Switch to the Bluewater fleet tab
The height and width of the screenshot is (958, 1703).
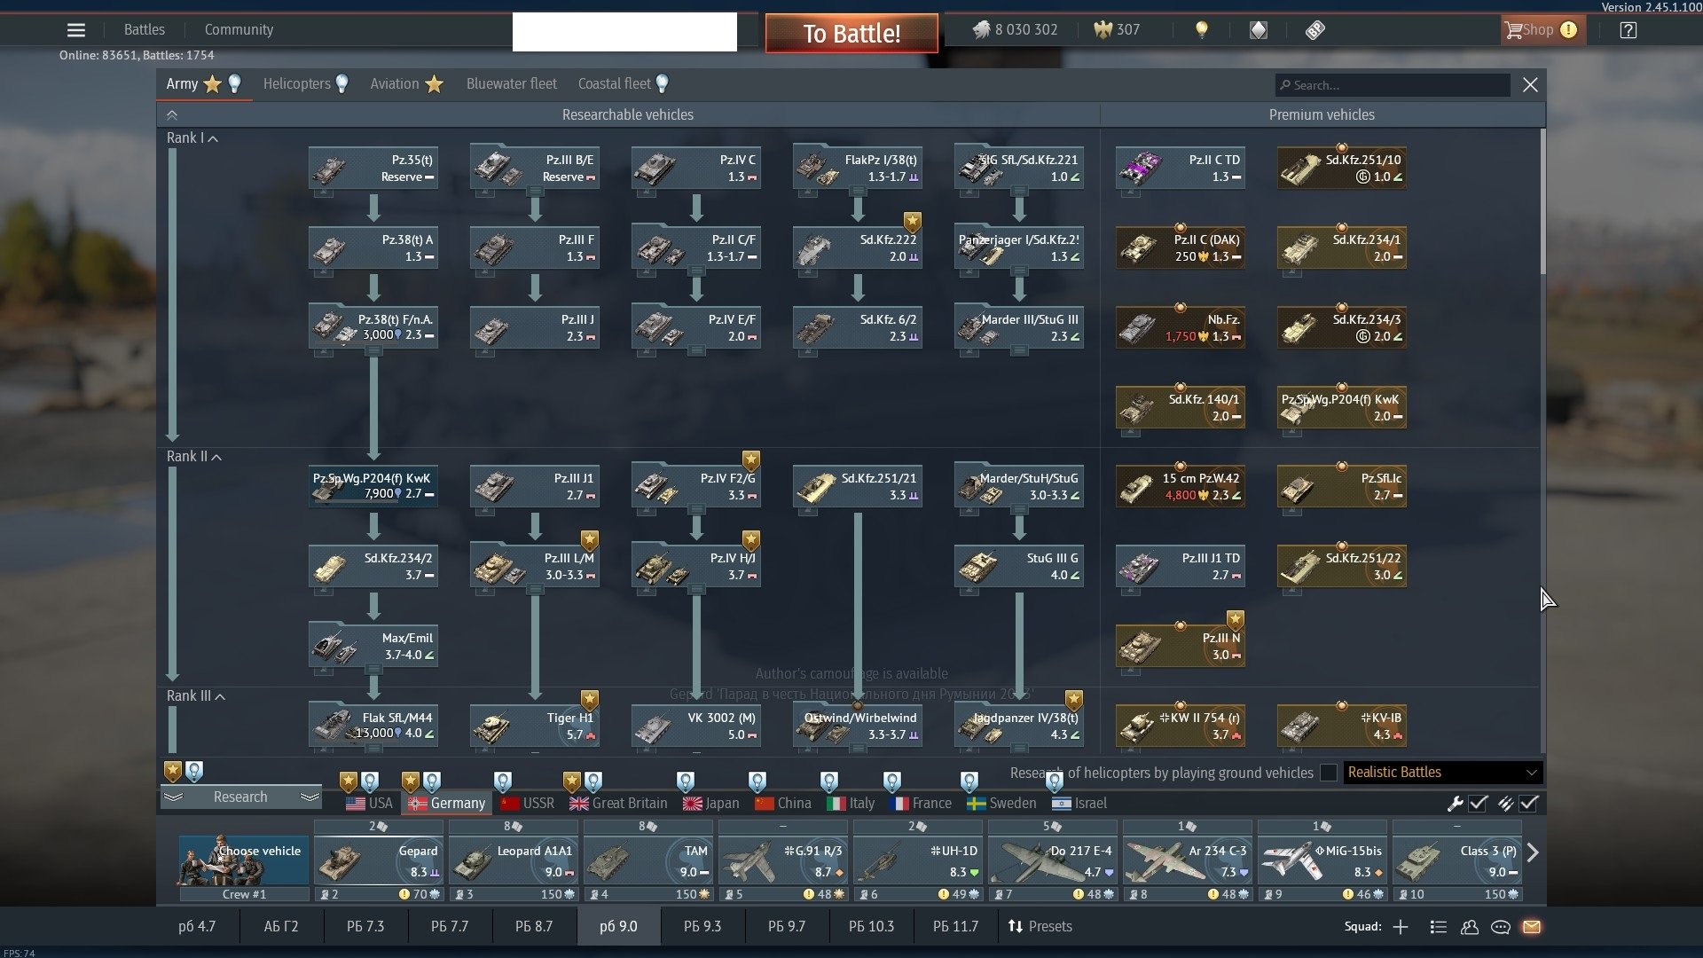click(x=512, y=84)
